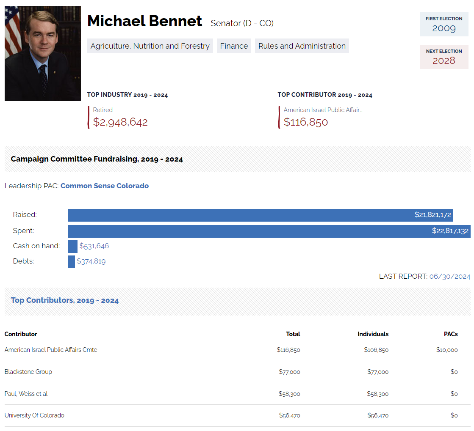Click the Total column header

pyautogui.click(x=293, y=334)
